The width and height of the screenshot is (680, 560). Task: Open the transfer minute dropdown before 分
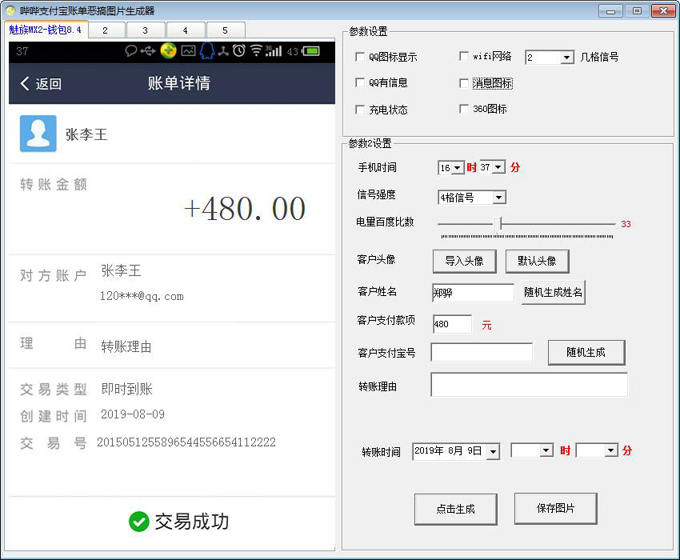(611, 450)
